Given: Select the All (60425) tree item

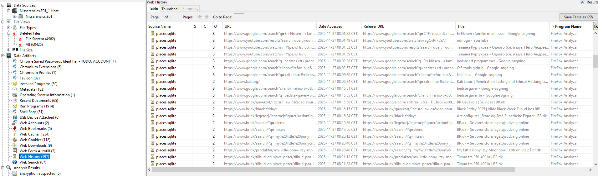Looking at the screenshot, I should click(34, 45).
